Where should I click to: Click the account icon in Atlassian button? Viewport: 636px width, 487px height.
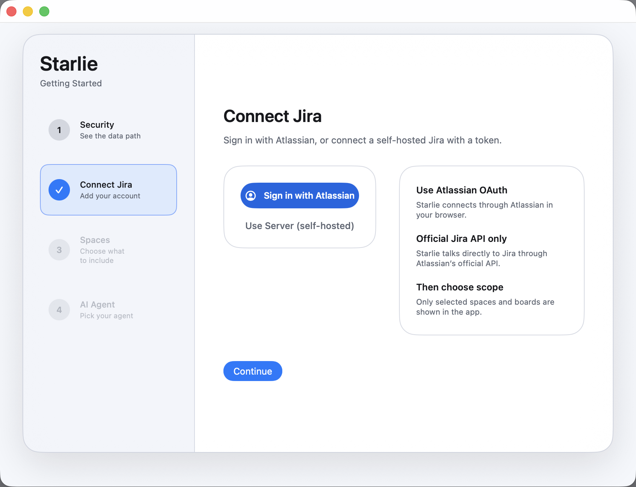[x=251, y=196]
